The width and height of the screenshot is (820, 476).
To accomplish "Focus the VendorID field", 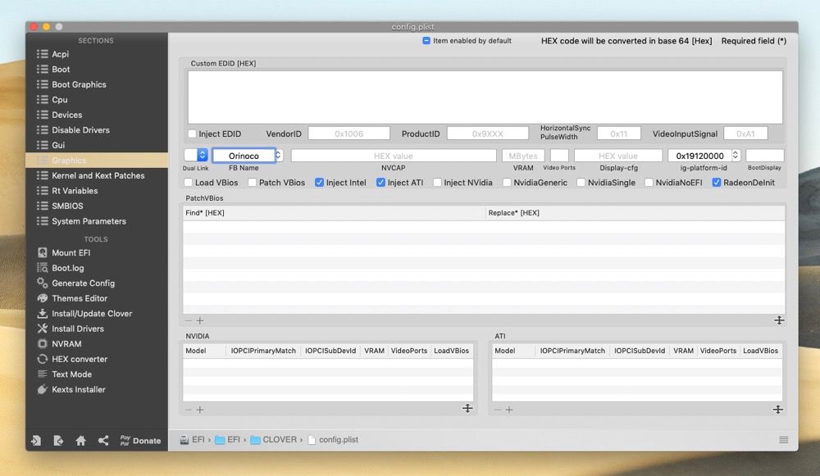I will pyautogui.click(x=348, y=134).
